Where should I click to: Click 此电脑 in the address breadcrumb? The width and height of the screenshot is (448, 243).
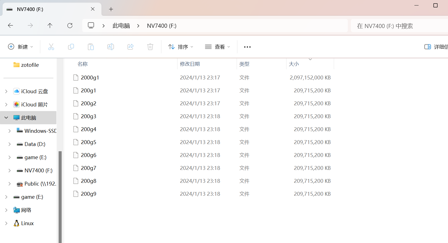(x=121, y=26)
